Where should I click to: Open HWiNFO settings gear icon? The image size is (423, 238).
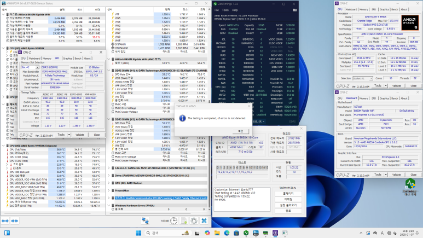[x=194, y=220]
